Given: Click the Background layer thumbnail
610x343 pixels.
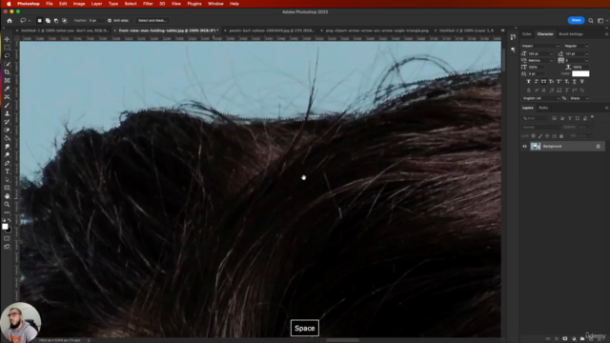Looking at the screenshot, I should point(536,146).
